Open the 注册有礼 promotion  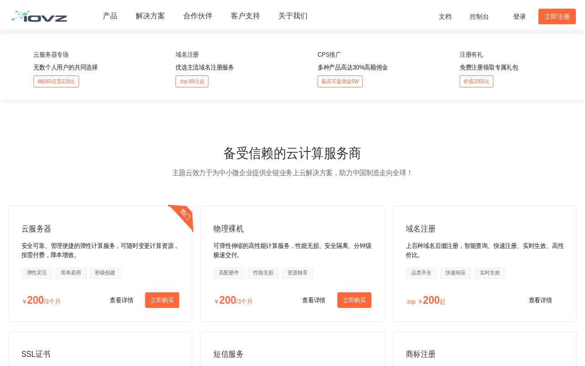pyautogui.click(x=471, y=54)
